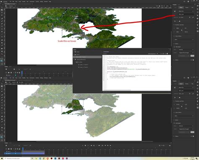Open the Render dropdown in the bottom Properties panel
The height and width of the screenshot is (160, 199).
pyautogui.click(x=186, y=129)
